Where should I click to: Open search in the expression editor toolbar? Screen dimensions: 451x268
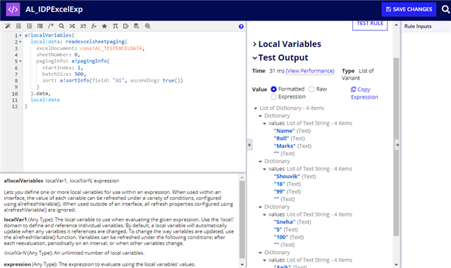point(61,26)
